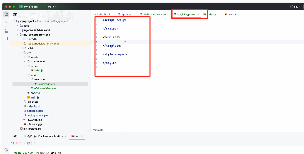Open the Commit tool window icon

6,22
